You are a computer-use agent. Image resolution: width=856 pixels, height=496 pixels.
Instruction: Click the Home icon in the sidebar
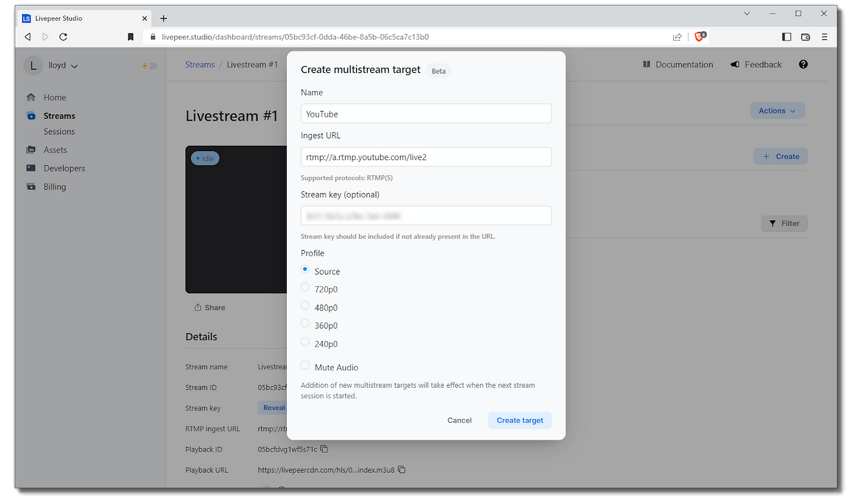point(31,97)
